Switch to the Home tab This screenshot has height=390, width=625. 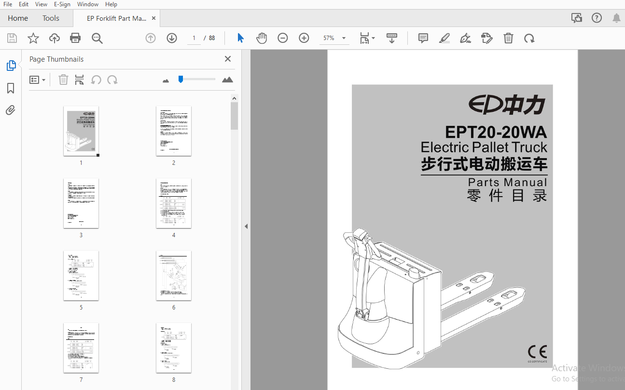tap(18, 18)
